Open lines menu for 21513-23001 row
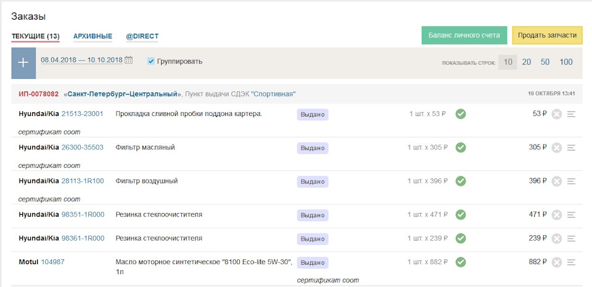Image resolution: width=592 pixels, height=287 pixels. (571, 114)
